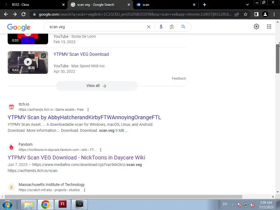Search by image with Google Lens
The image size is (280, 210).
click(x=172, y=27)
